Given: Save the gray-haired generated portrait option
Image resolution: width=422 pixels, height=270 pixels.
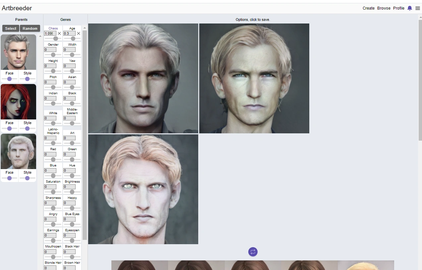Looking at the screenshot, I should (143, 78).
